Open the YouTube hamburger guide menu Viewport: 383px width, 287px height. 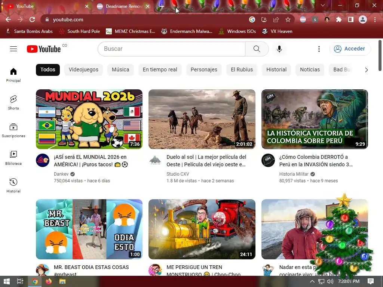click(x=13, y=49)
